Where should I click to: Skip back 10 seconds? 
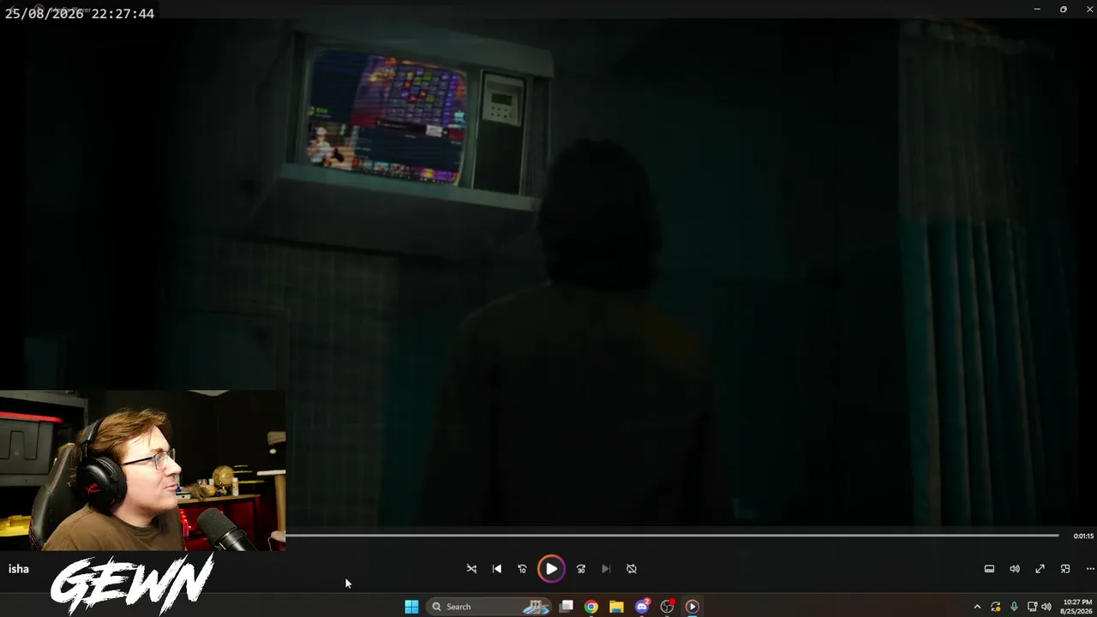tap(522, 568)
